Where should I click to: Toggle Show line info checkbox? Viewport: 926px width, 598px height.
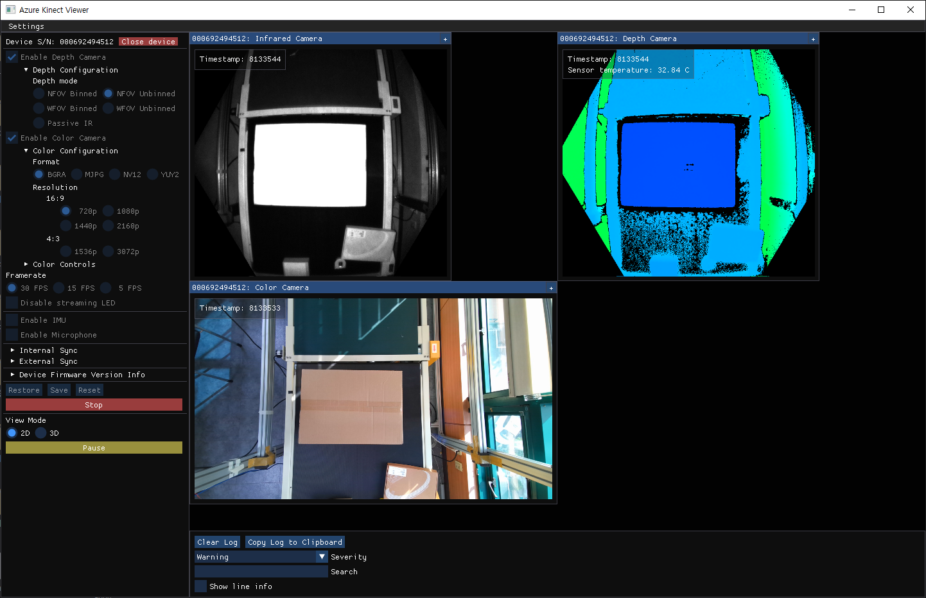coord(201,586)
